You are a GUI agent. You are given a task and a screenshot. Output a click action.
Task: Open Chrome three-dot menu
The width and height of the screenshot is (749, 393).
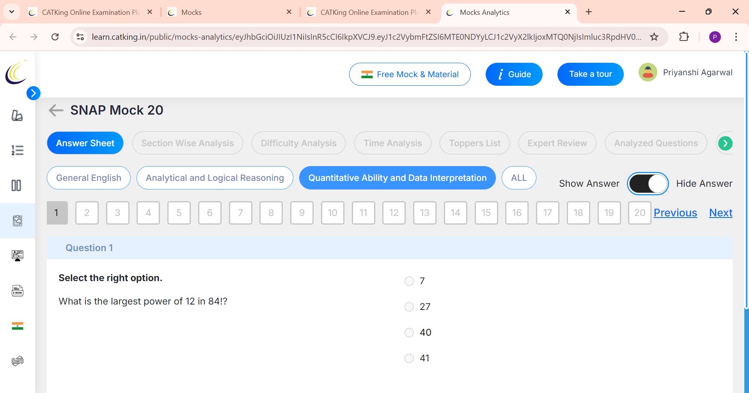click(x=736, y=37)
